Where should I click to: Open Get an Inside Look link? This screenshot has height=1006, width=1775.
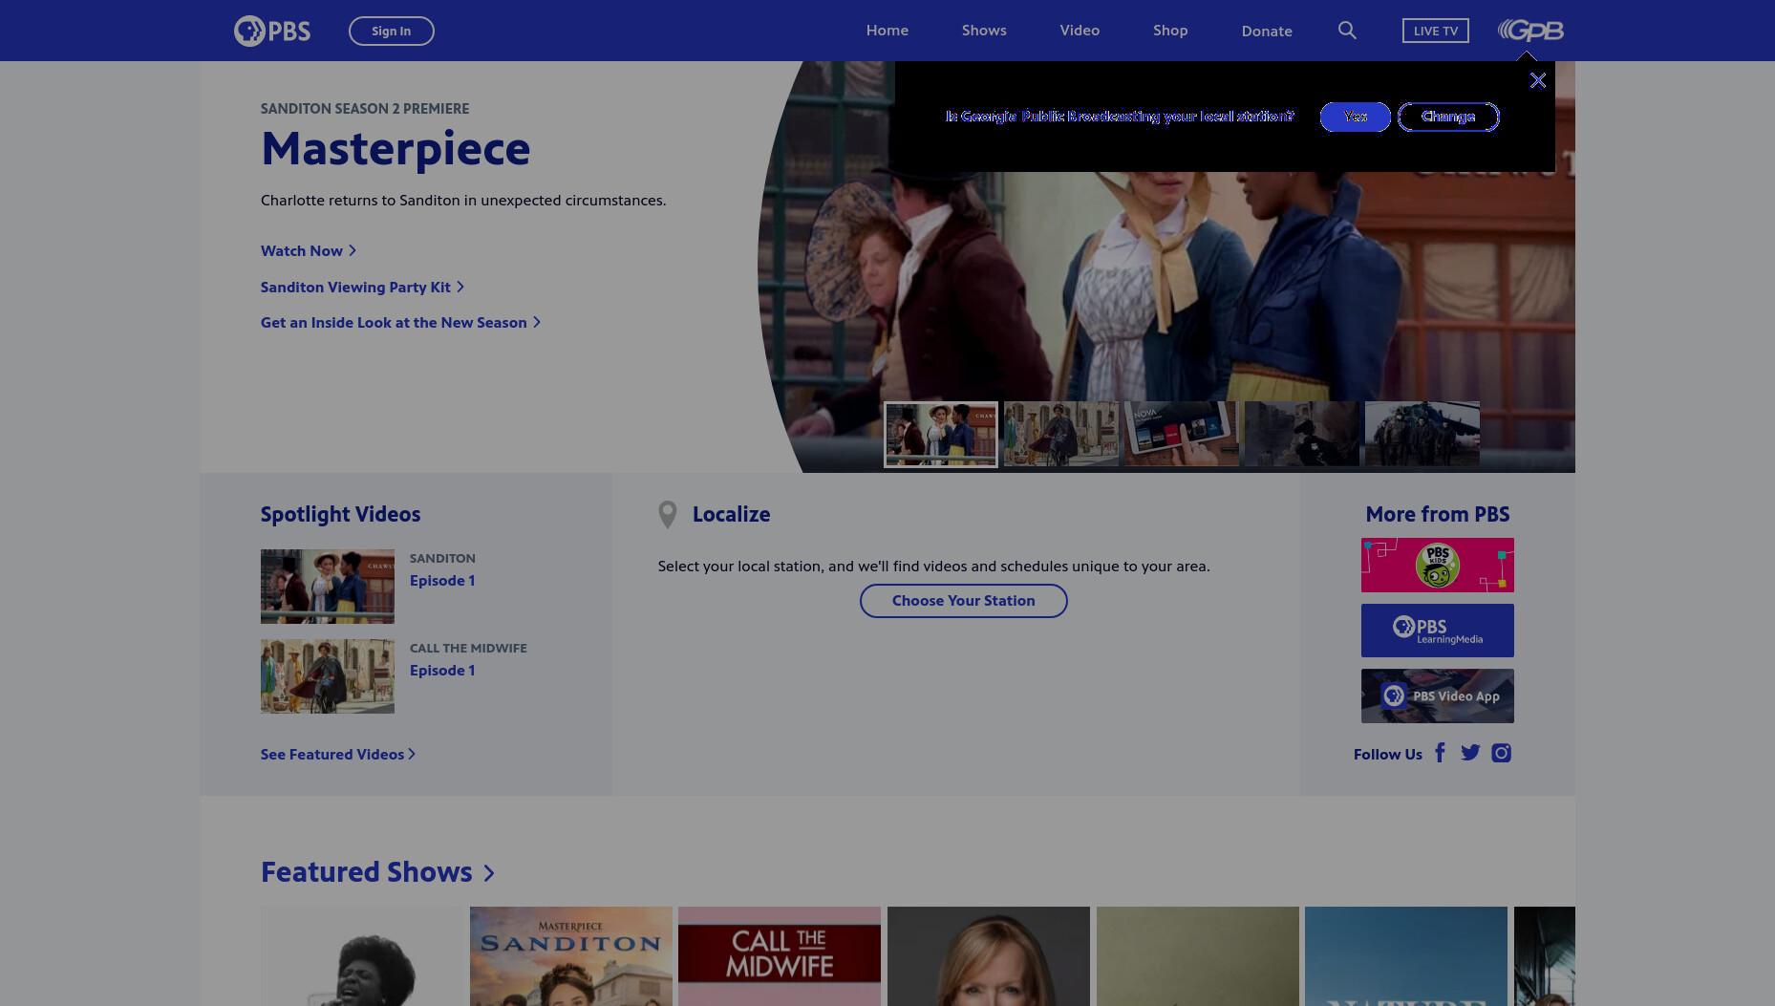pos(400,323)
